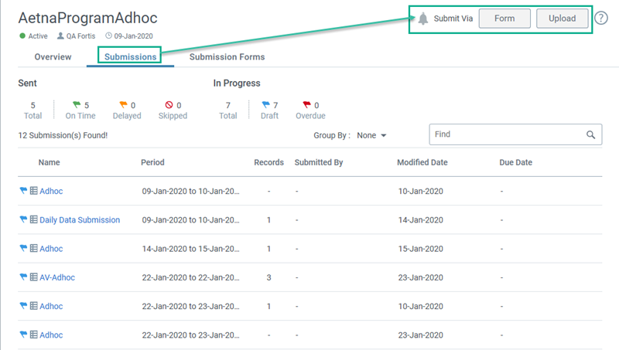Click the red Skipped circle icon
This screenshot has height=350, width=619.
tap(169, 105)
